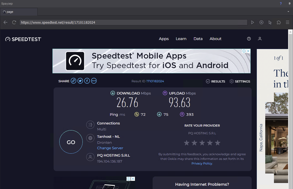Expand the tab list dropdown arrow
This screenshot has width=293, height=189.
pyautogui.click(x=288, y=12)
